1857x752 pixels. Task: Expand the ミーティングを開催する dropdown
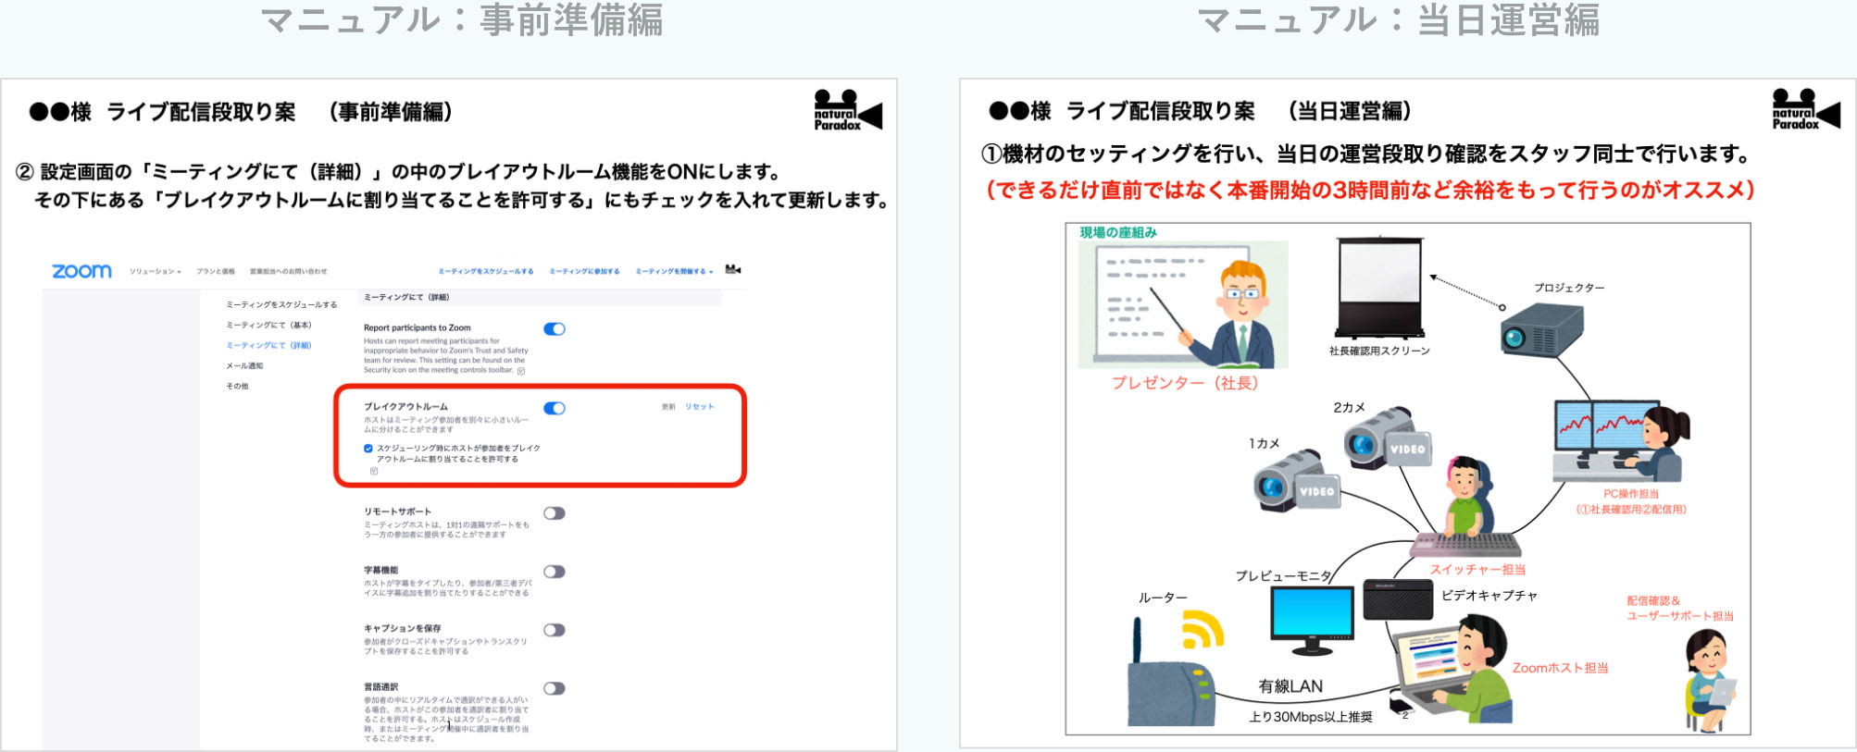[x=674, y=272]
